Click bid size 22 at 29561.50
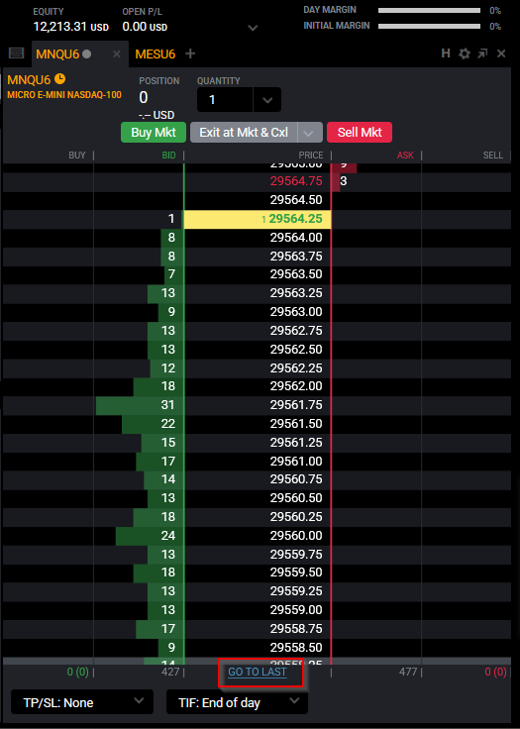520x729 pixels. tap(168, 424)
